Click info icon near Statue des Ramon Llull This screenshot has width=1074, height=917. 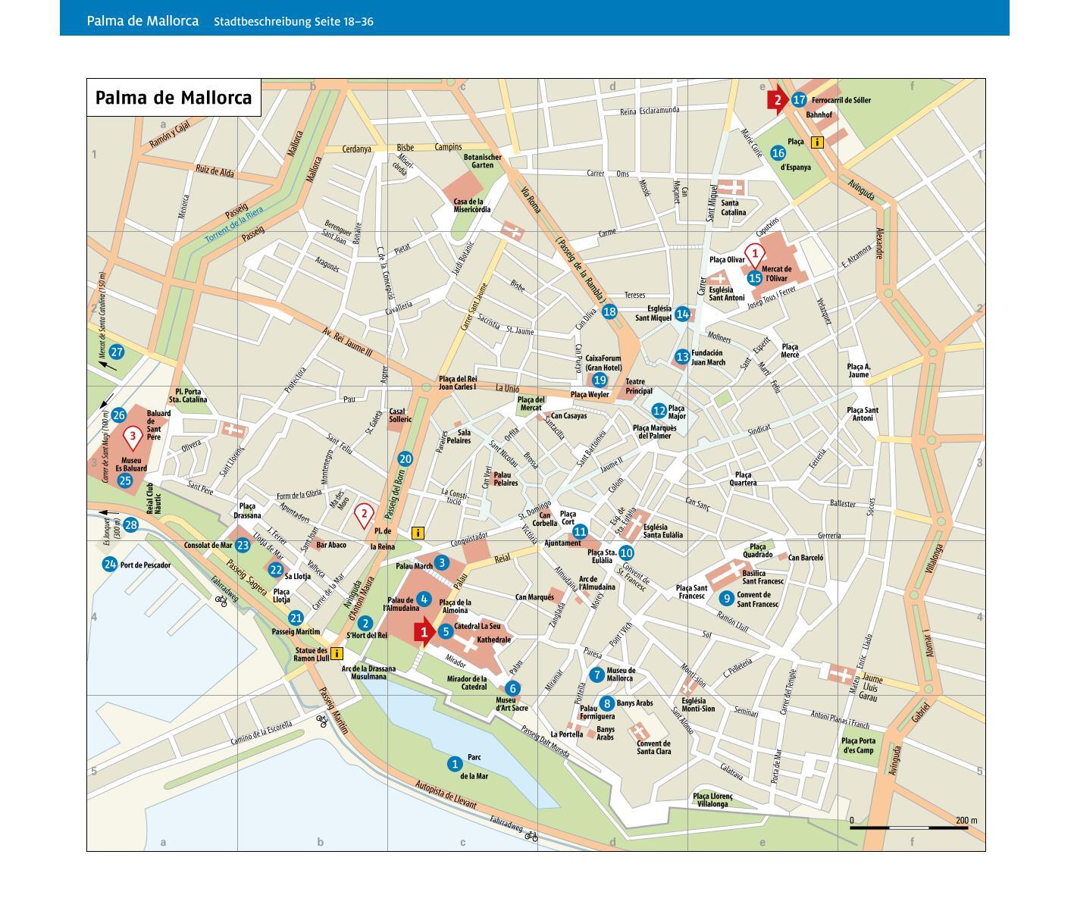337,653
